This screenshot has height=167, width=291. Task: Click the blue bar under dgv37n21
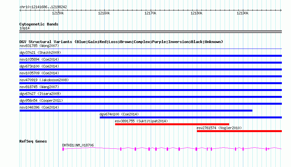tap(150, 56)
